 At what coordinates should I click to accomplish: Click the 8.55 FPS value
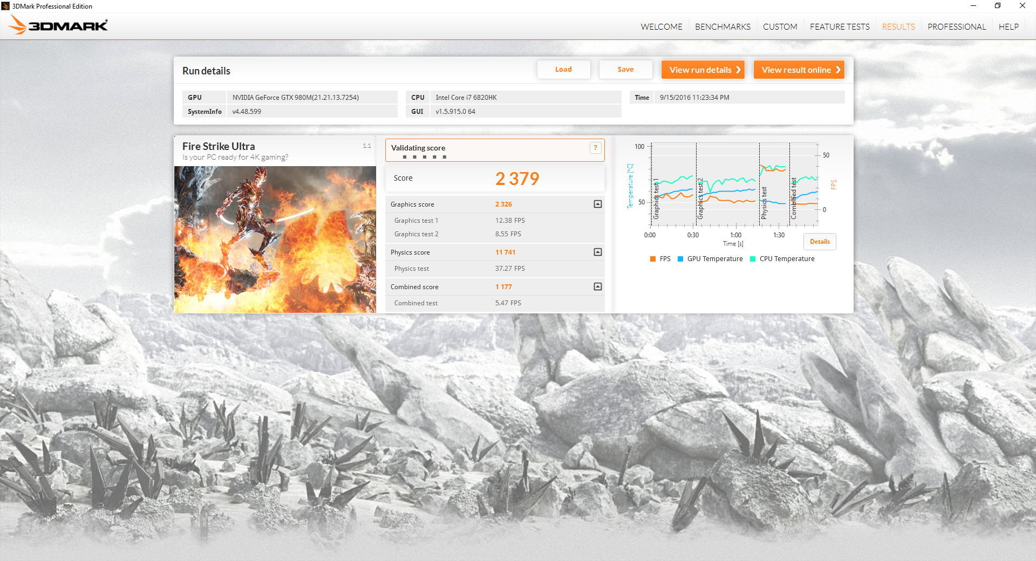click(x=508, y=234)
